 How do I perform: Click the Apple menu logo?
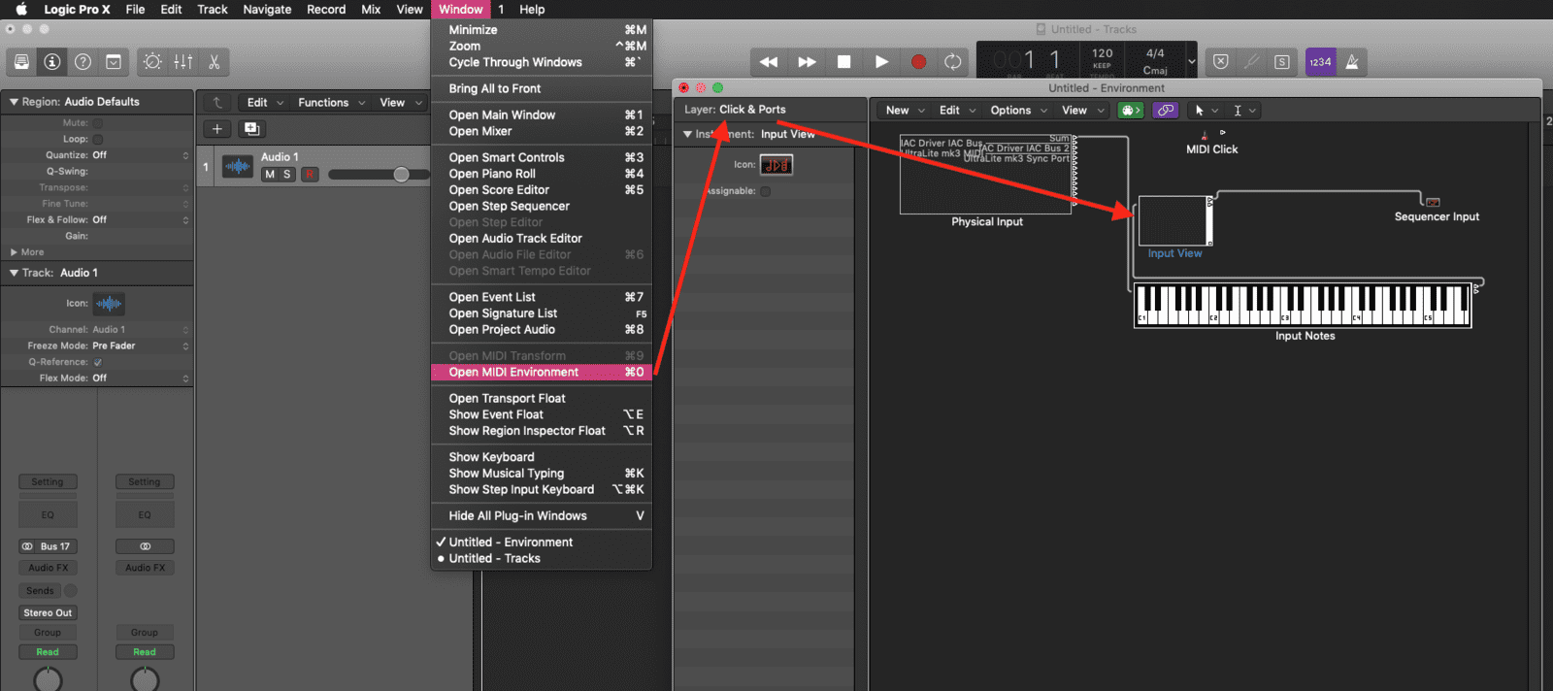21,9
